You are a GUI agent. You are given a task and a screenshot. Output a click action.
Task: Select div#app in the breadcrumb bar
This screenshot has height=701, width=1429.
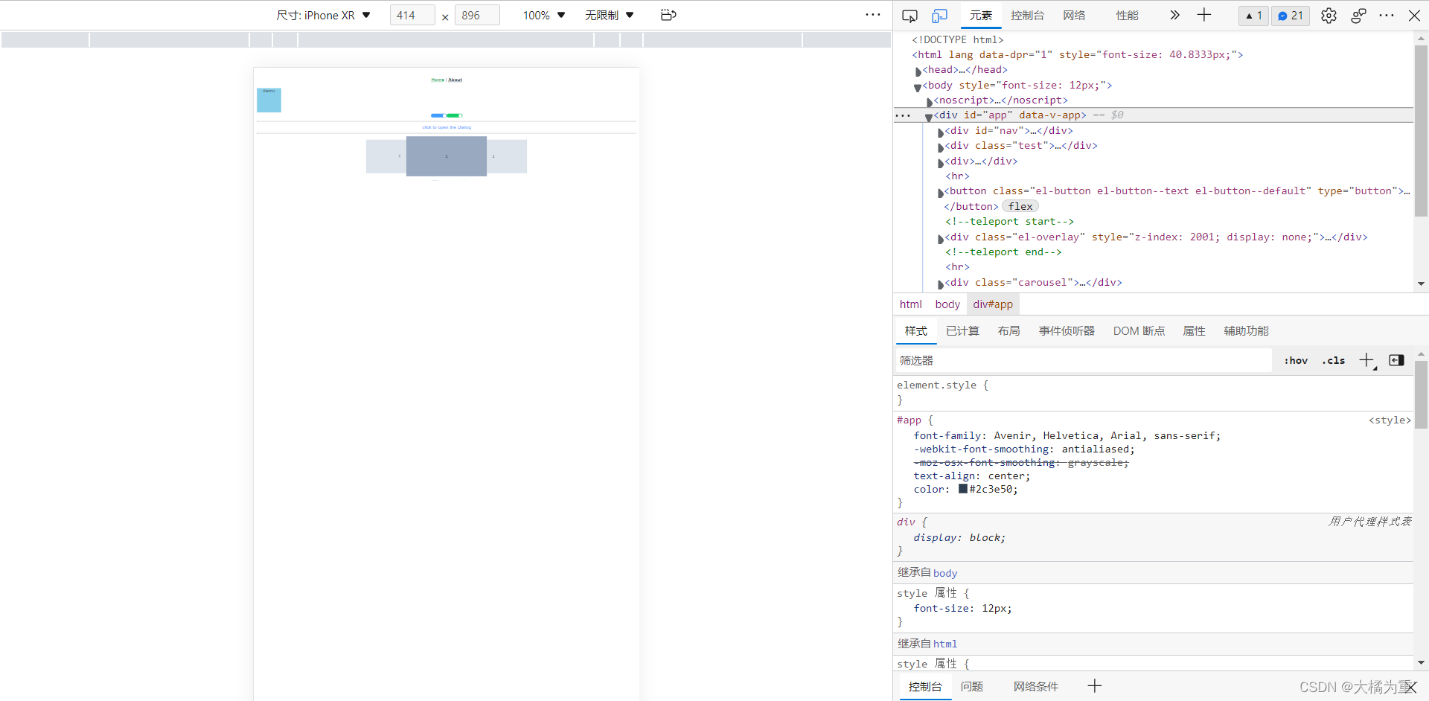coord(993,304)
